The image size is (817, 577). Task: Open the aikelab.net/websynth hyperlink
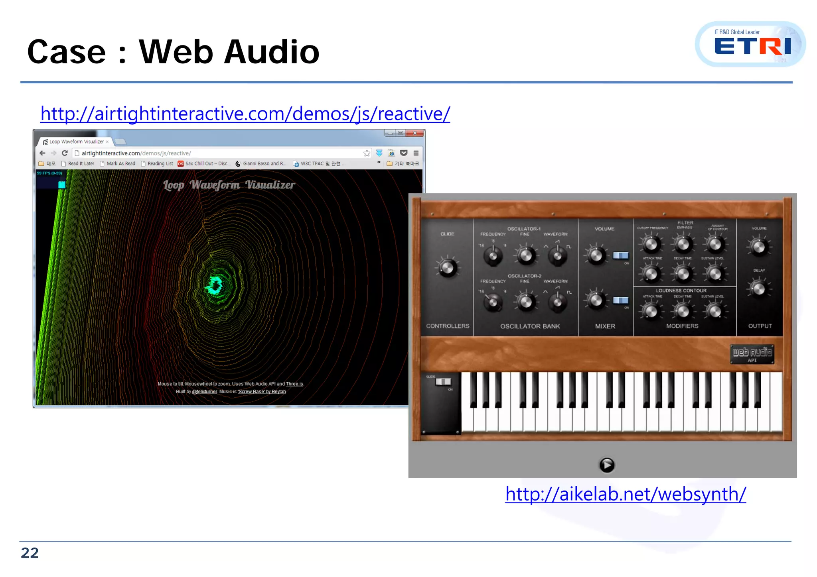[x=626, y=494]
